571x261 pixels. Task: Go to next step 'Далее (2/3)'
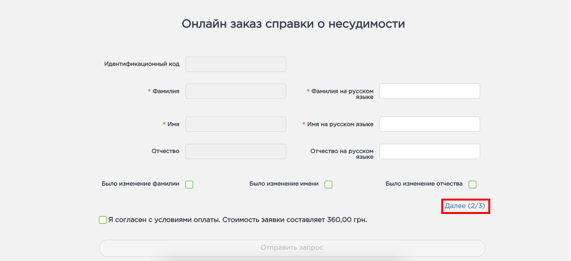(x=465, y=206)
